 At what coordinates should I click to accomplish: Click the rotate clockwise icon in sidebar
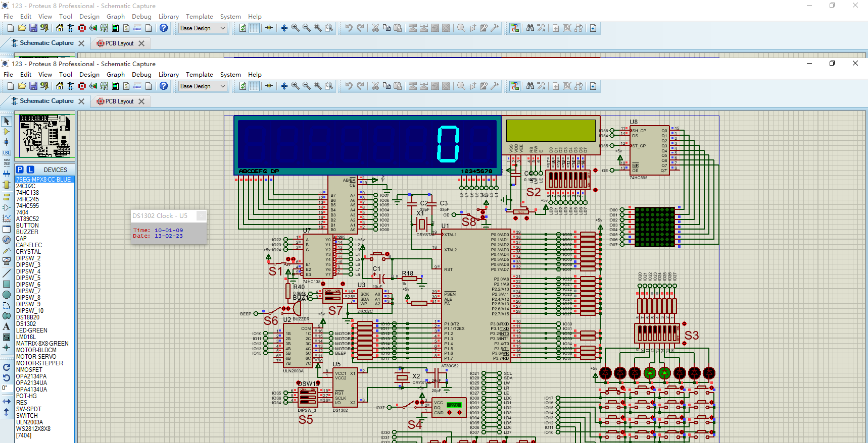tap(7, 367)
